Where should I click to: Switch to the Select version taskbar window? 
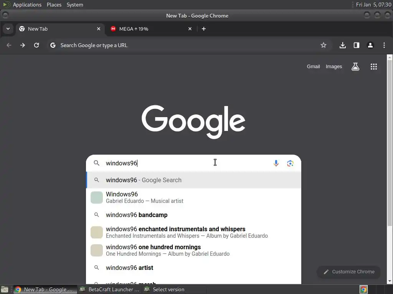coord(174,289)
